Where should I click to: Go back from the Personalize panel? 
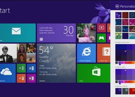(x=117, y=6)
